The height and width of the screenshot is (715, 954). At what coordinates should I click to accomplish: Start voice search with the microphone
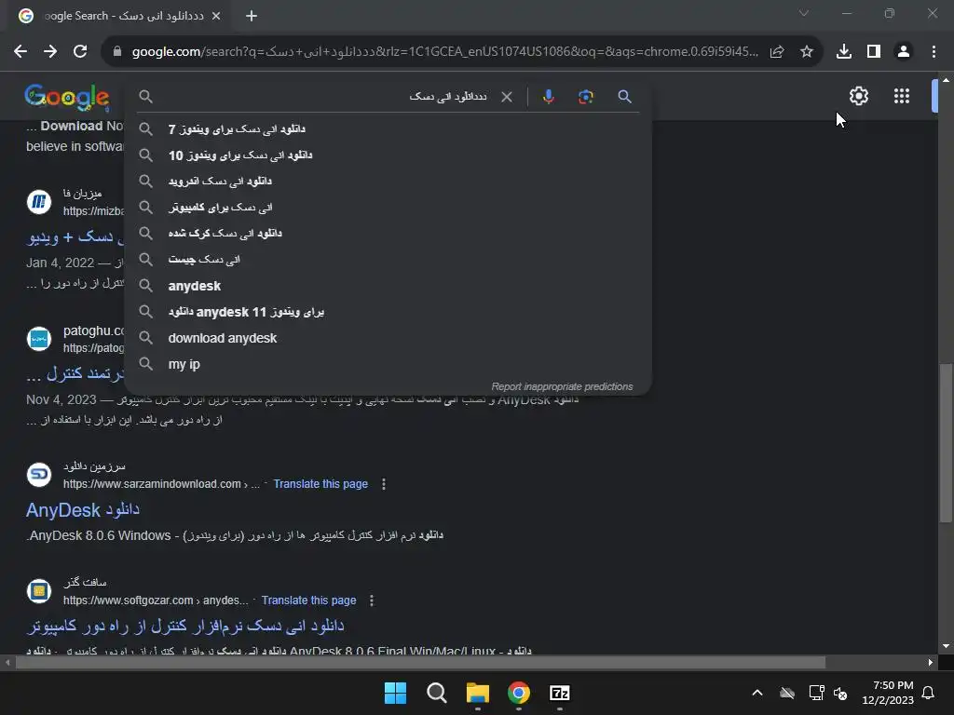(549, 97)
